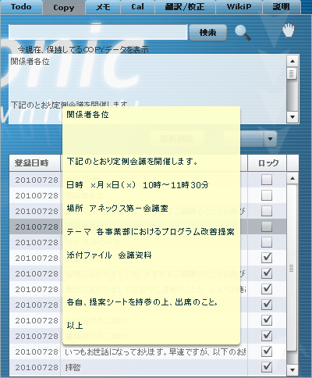Switch to the Copy tab
The image size is (312, 378).
(x=64, y=7)
